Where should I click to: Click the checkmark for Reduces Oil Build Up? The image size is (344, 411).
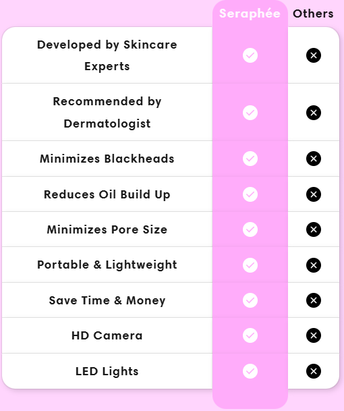click(250, 194)
